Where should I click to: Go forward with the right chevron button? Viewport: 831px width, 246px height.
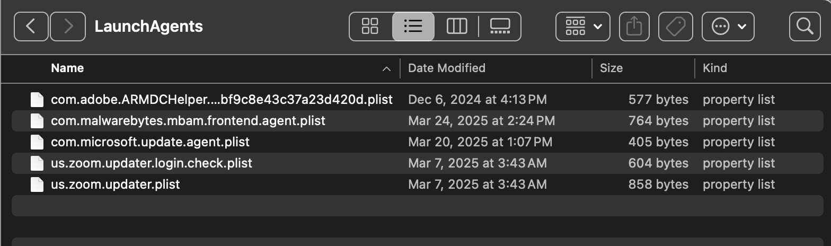[x=68, y=27]
